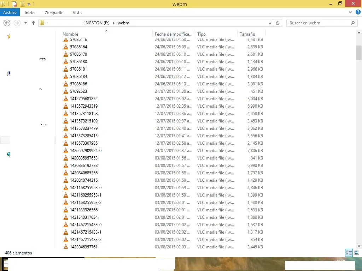Screen dimensions: 362x271
Task: Select file name 1420835957653
Action: click(x=84, y=158)
